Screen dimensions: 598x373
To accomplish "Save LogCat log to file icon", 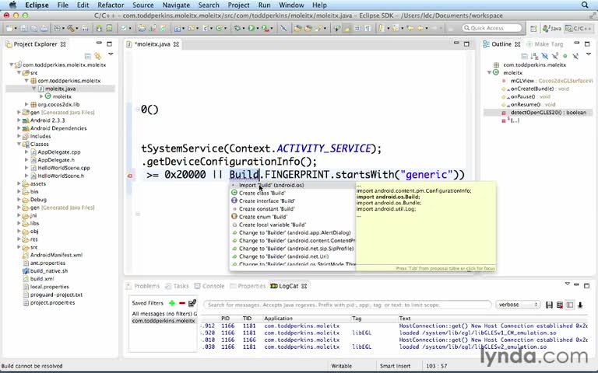I will [549, 305].
